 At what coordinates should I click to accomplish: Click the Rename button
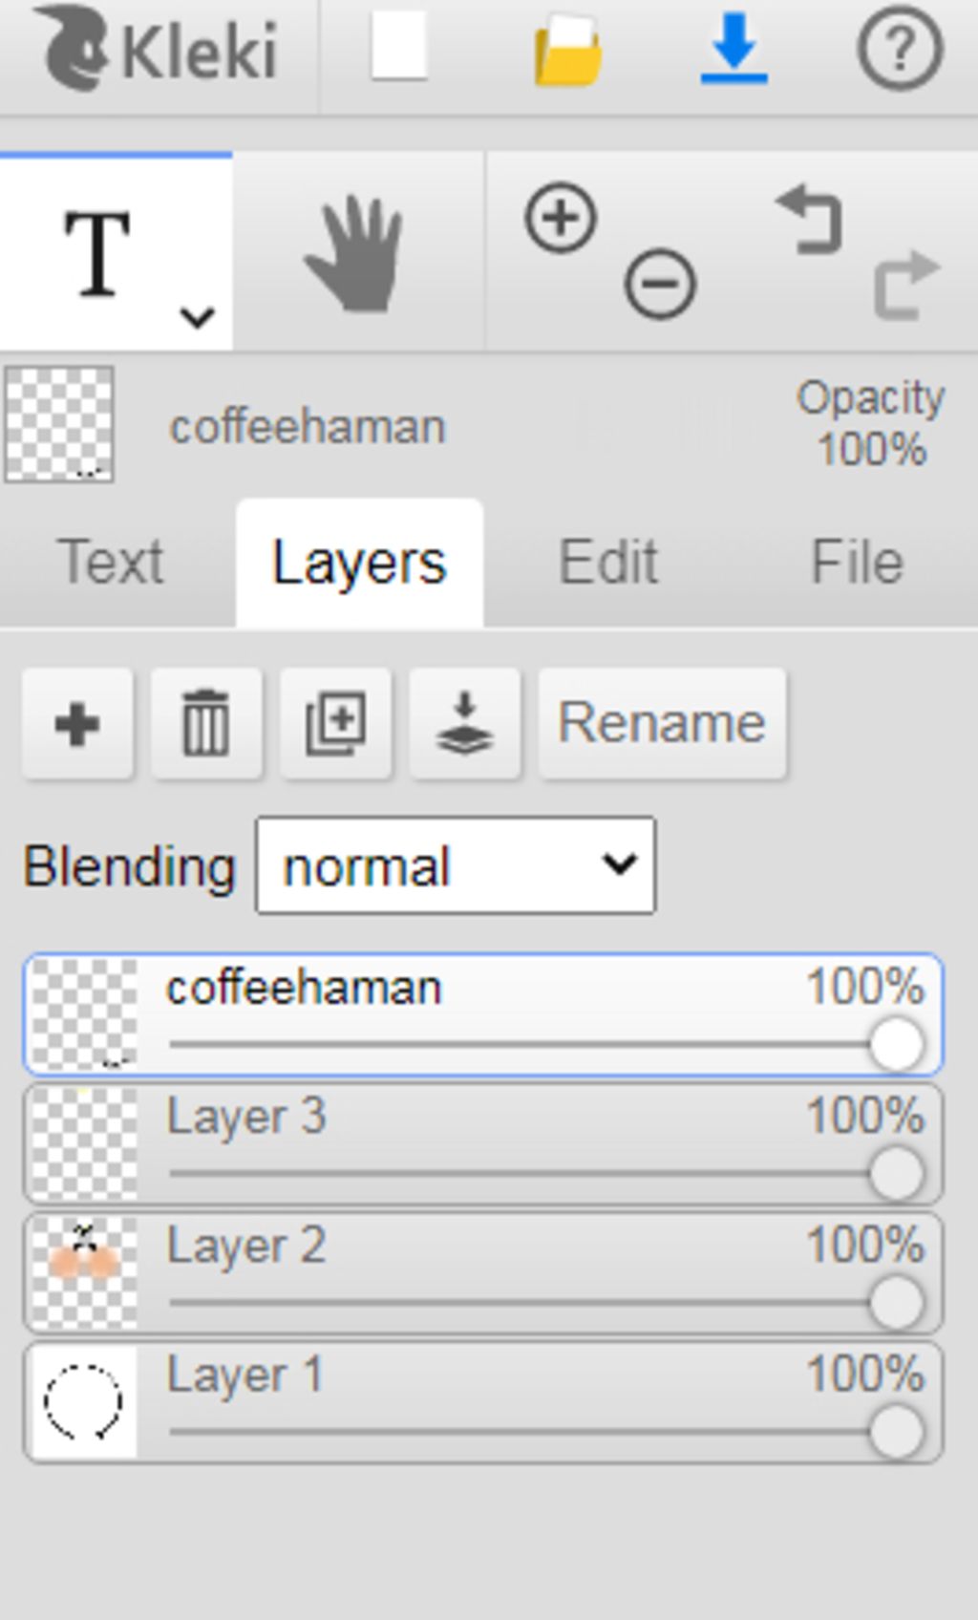click(662, 724)
